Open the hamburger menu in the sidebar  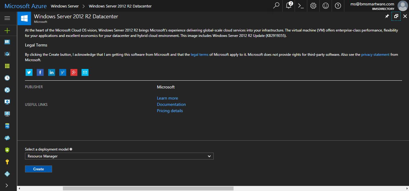[7, 18]
